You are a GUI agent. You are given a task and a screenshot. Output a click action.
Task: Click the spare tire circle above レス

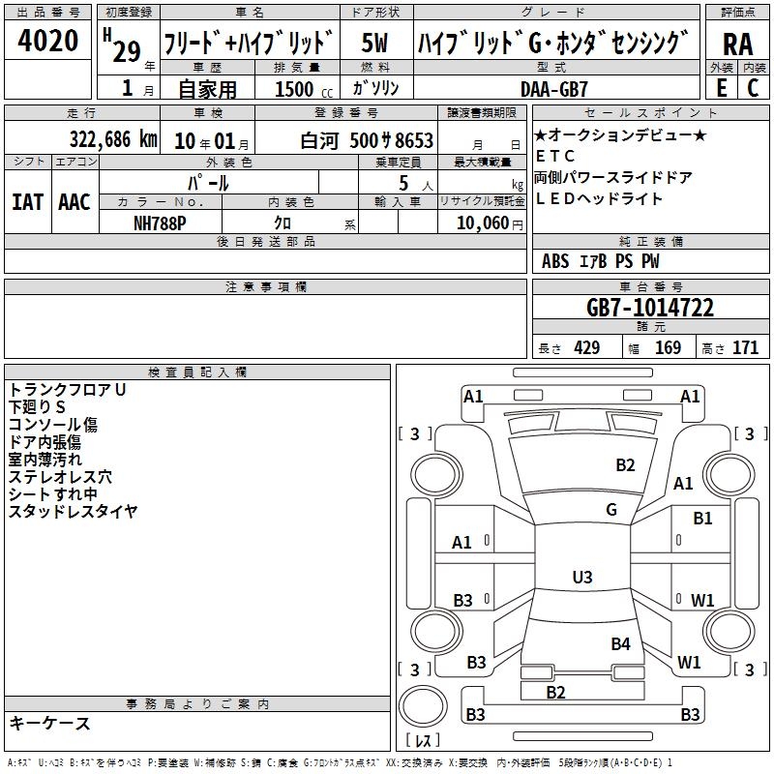[423, 705]
